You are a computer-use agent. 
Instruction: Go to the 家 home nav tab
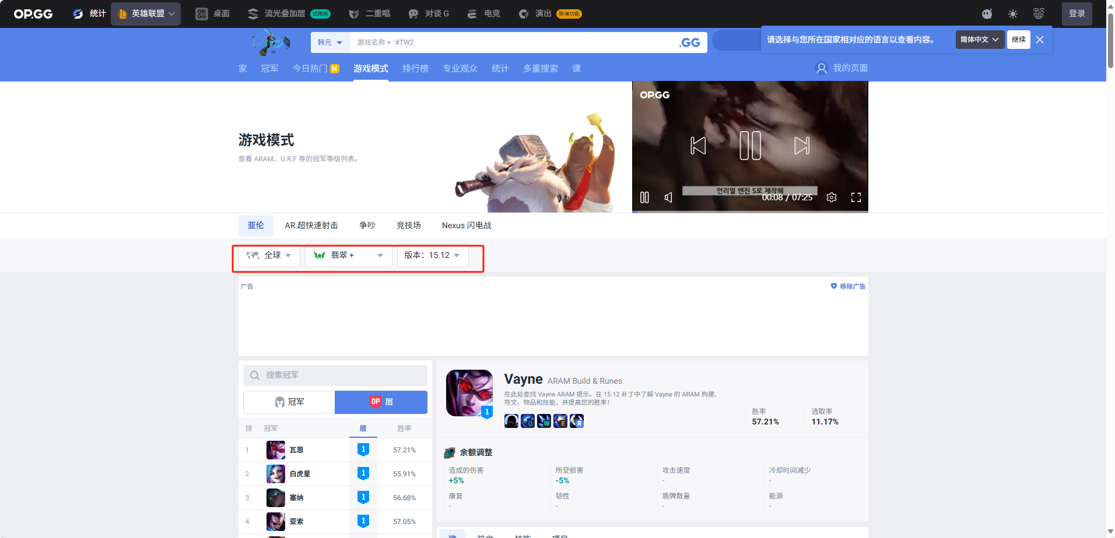tap(243, 68)
